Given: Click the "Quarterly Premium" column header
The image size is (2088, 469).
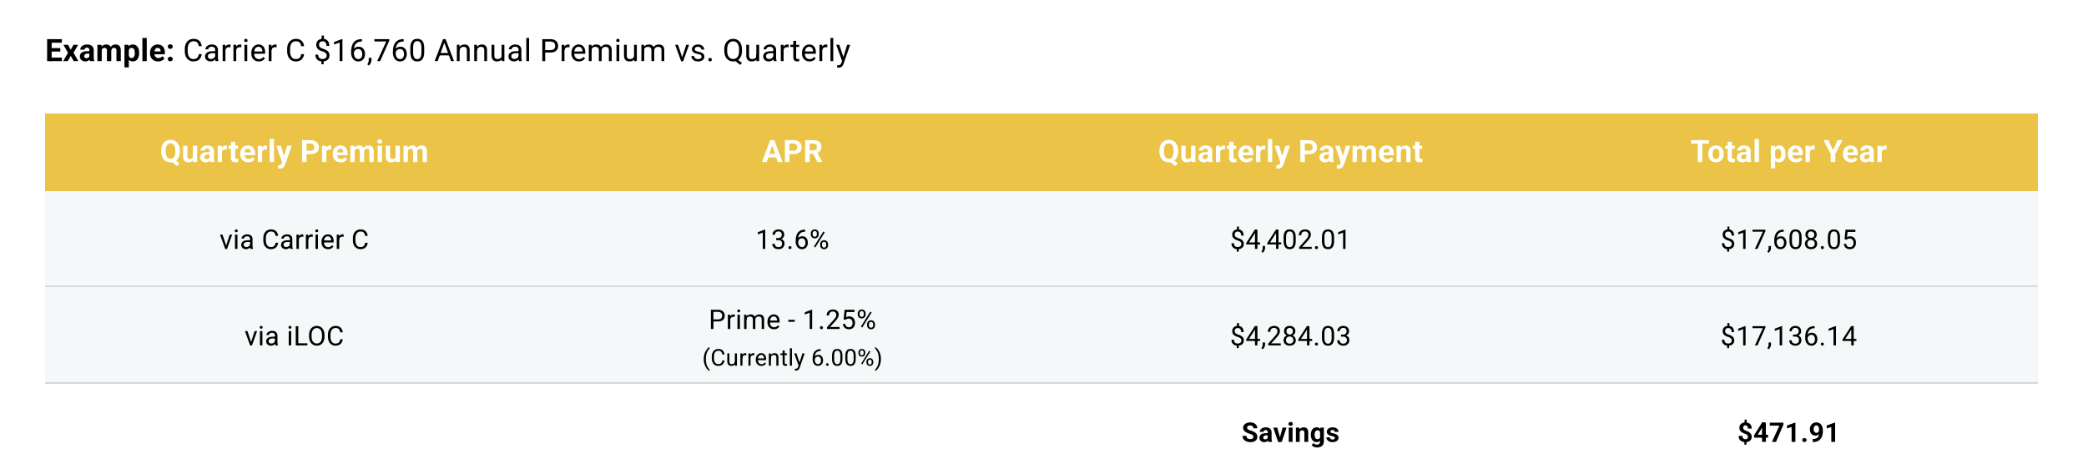Looking at the screenshot, I should [294, 152].
